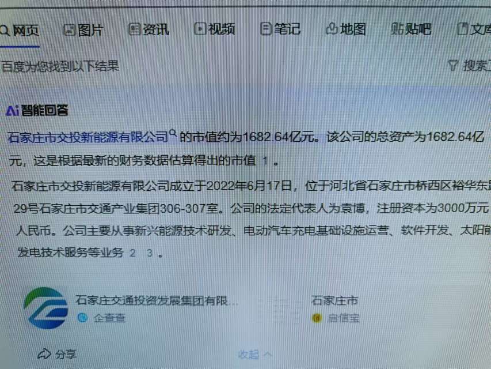Click the 地图 tab icon
This screenshot has width=491, height=369.
pos(332,29)
